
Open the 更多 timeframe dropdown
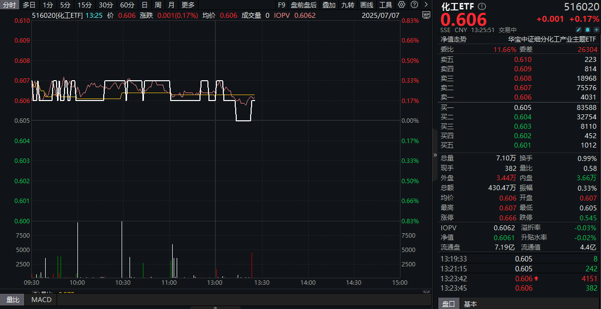(x=188, y=5)
